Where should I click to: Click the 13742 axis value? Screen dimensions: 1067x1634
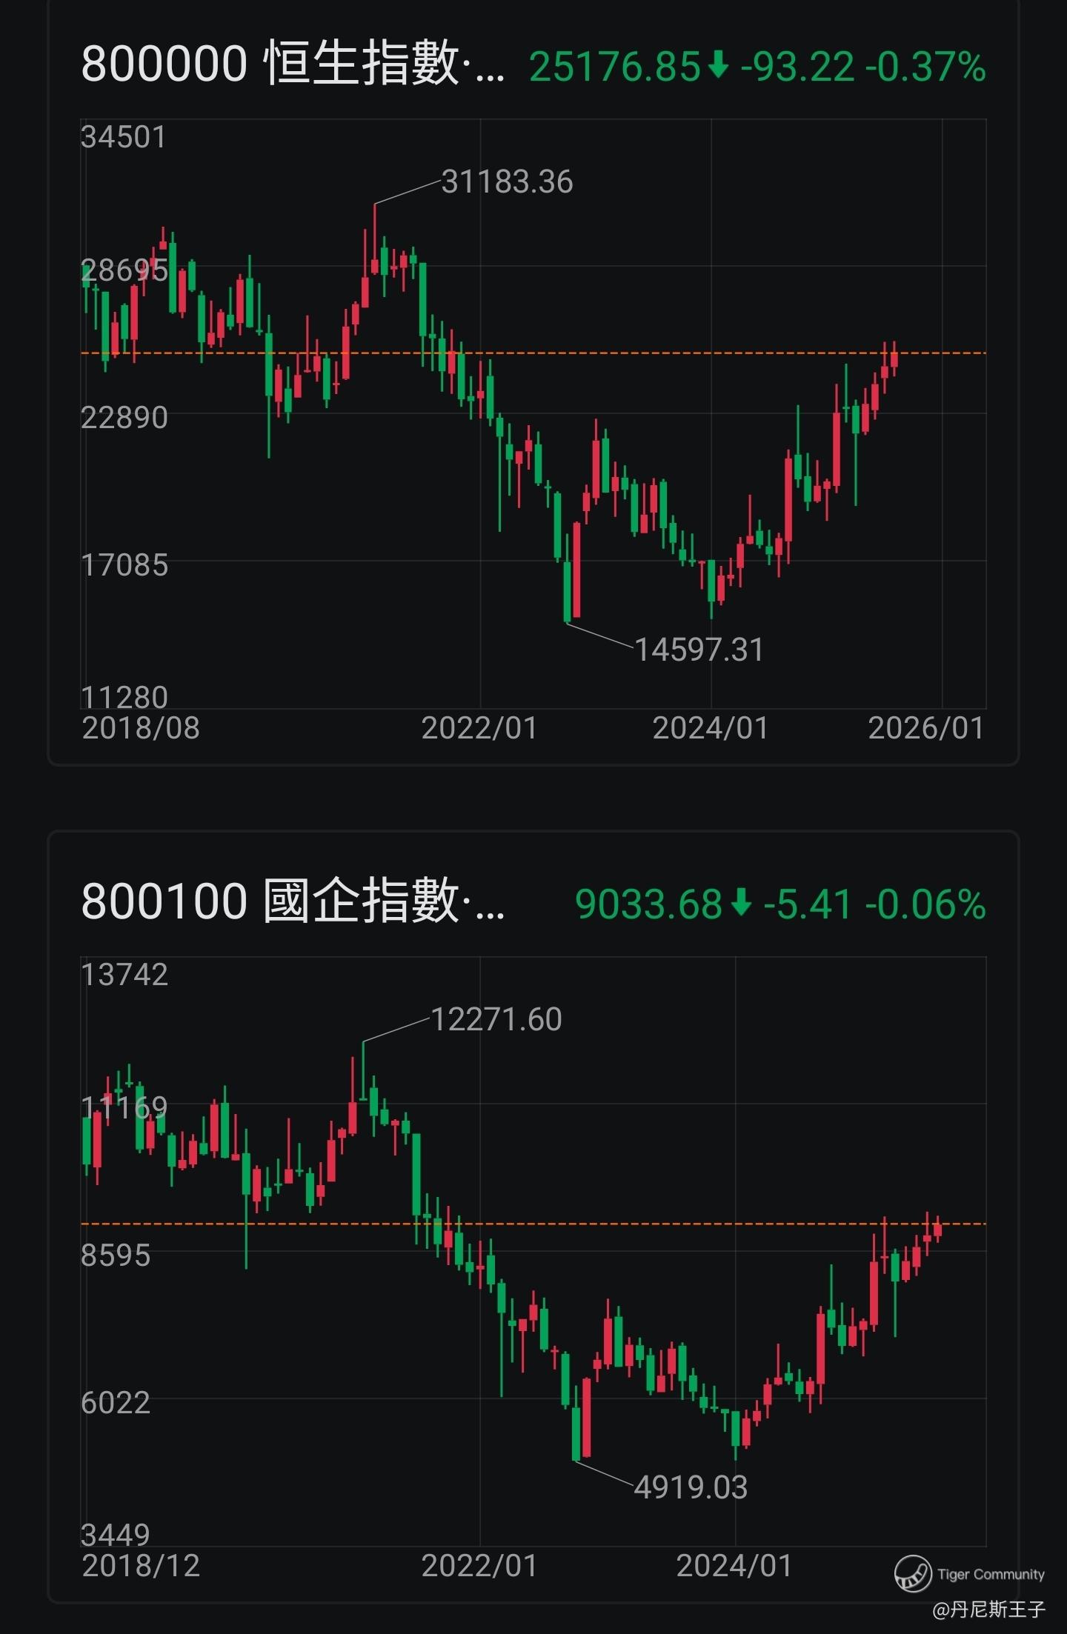124,975
